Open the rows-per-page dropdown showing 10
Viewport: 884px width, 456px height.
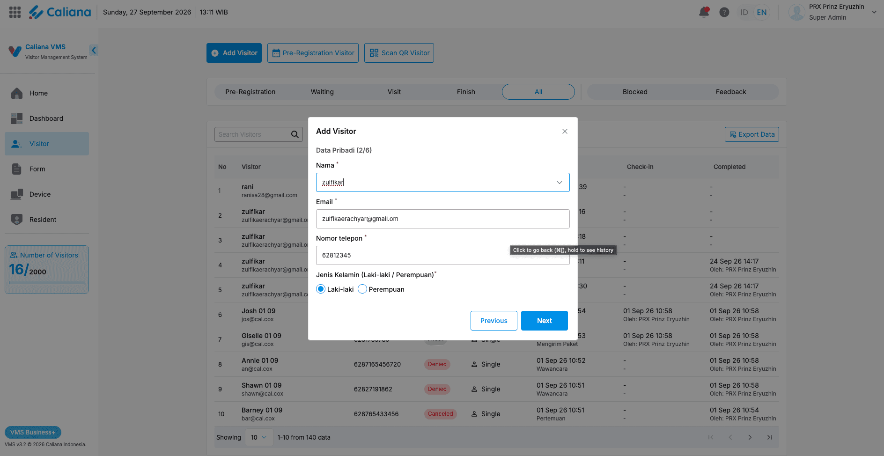click(258, 437)
